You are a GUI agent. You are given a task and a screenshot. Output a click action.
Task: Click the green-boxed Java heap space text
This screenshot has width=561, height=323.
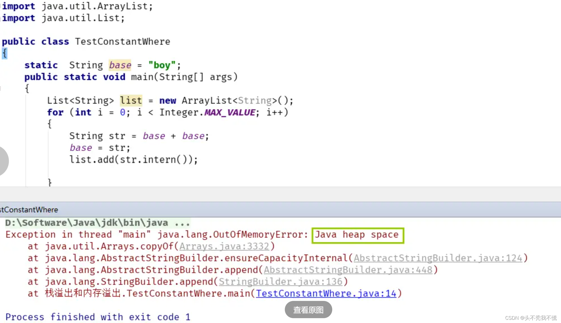[x=357, y=235]
